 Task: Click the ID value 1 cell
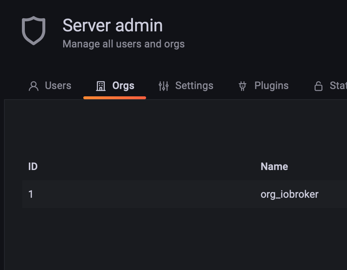31,194
